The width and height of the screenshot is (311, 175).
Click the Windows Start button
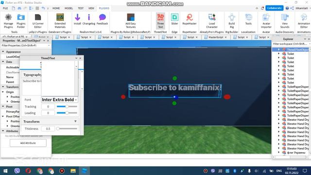tap(5, 171)
